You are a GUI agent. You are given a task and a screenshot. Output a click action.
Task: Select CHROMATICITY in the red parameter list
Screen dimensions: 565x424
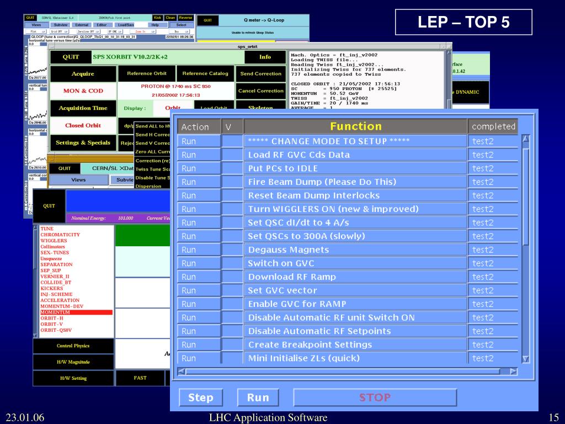tap(60, 235)
